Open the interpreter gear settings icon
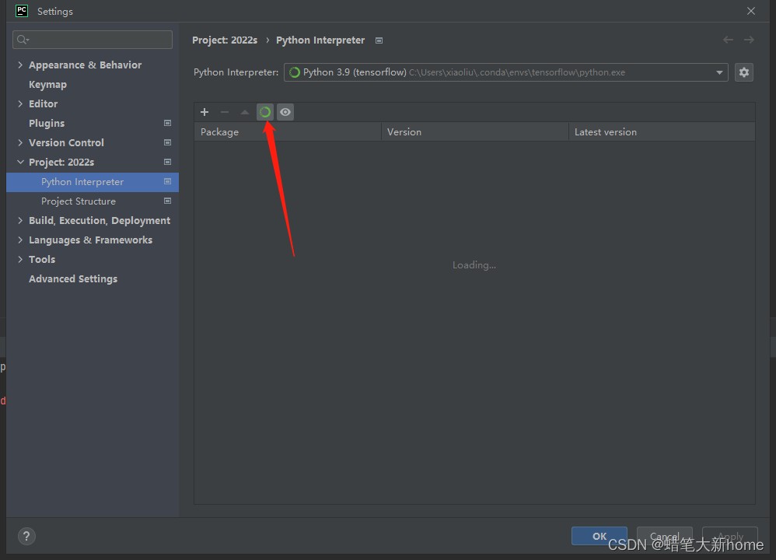776x560 pixels. tap(744, 72)
